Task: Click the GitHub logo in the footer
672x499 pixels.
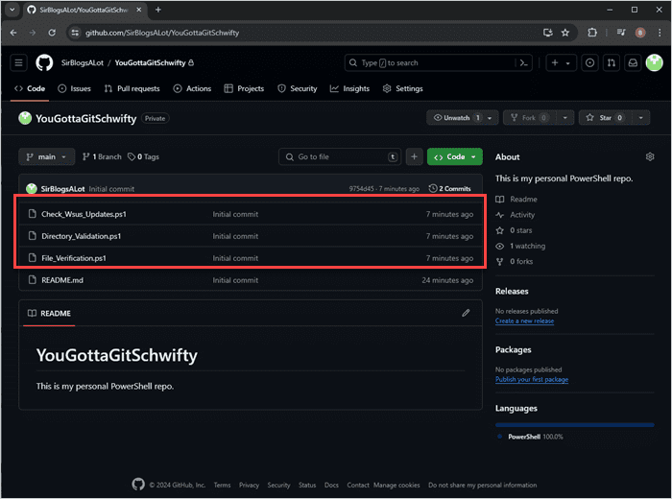Action: (138, 485)
